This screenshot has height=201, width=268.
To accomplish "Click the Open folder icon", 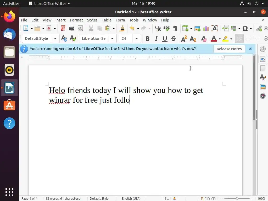I will click(x=37, y=28).
